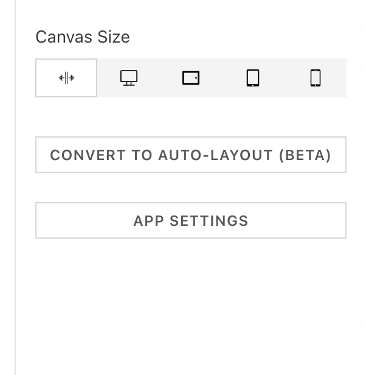The image size is (366, 375).
Task: Tap the upright tablet outline icon
Action: coord(253,78)
